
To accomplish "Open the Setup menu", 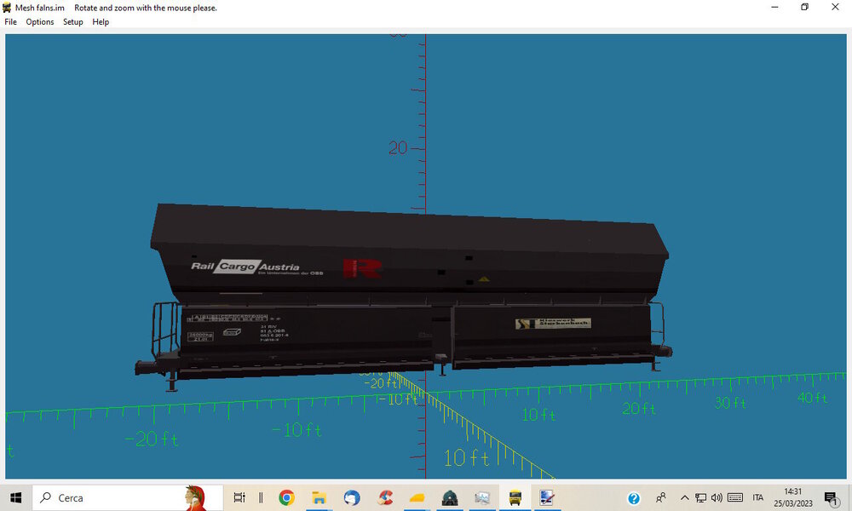I will click(x=72, y=22).
